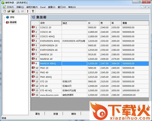
Task: Select 集装箱 node in the tree
Action: tap(13, 22)
